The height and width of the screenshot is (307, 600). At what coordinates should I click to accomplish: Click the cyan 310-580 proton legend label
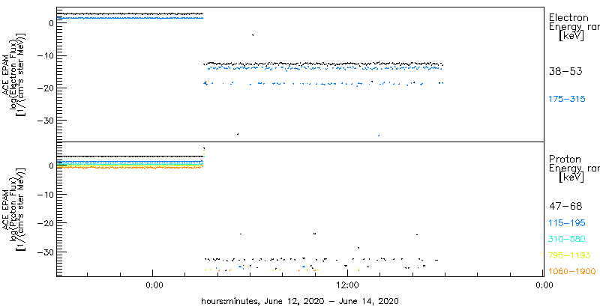(x=567, y=240)
